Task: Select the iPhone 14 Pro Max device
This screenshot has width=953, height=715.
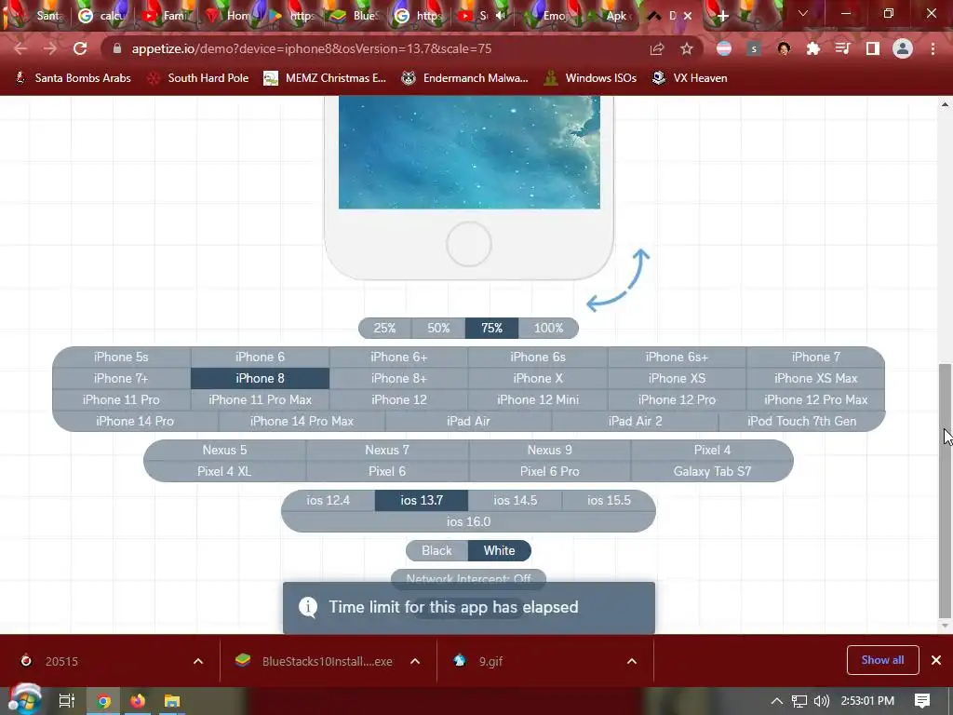Action: [302, 421]
